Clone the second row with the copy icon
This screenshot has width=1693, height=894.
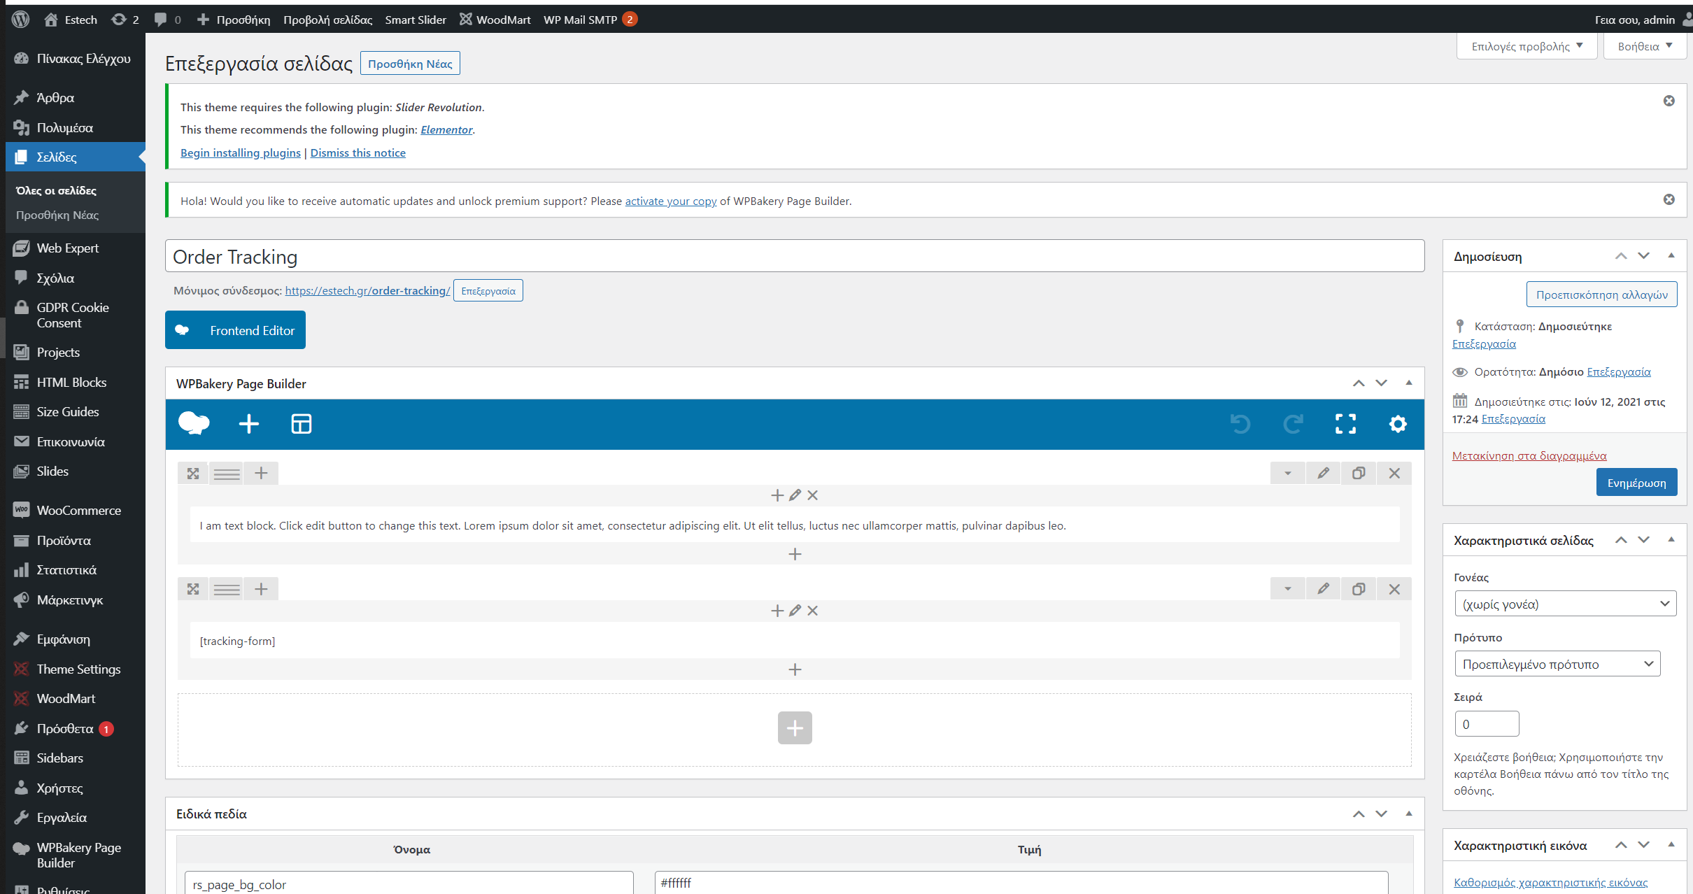(1359, 589)
